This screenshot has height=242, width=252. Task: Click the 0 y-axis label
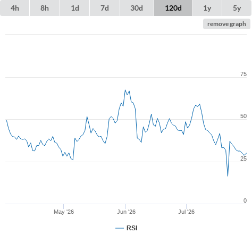(245, 201)
